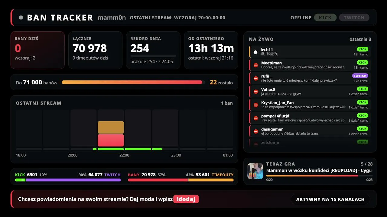Click the 'ostatnie 8' label in NA ŻYWO
The height and width of the screenshot is (217, 387).
pyautogui.click(x=360, y=39)
